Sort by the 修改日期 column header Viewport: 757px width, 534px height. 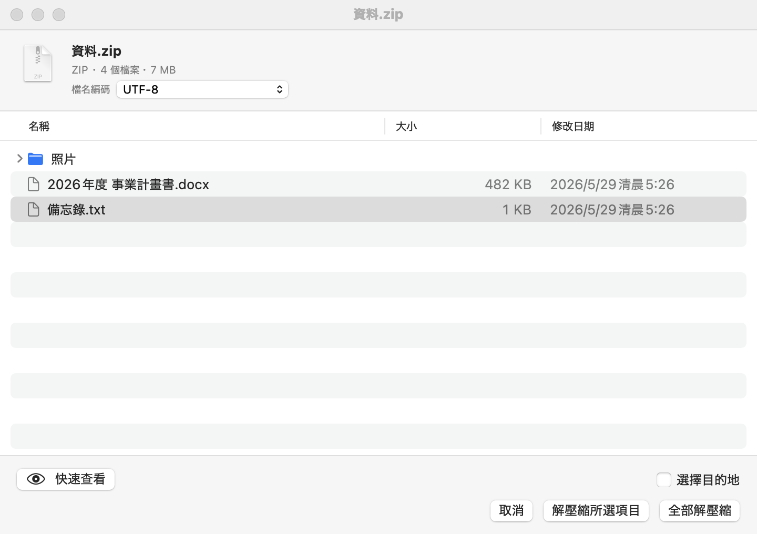pos(573,126)
